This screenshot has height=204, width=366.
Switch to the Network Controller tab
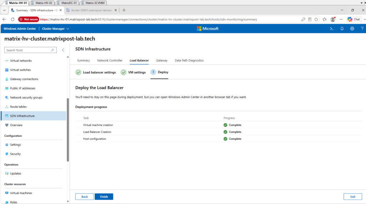click(110, 60)
